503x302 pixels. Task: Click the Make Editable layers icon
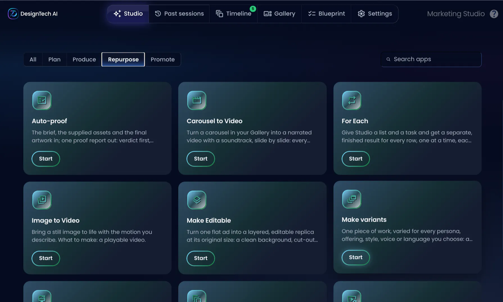point(197,200)
